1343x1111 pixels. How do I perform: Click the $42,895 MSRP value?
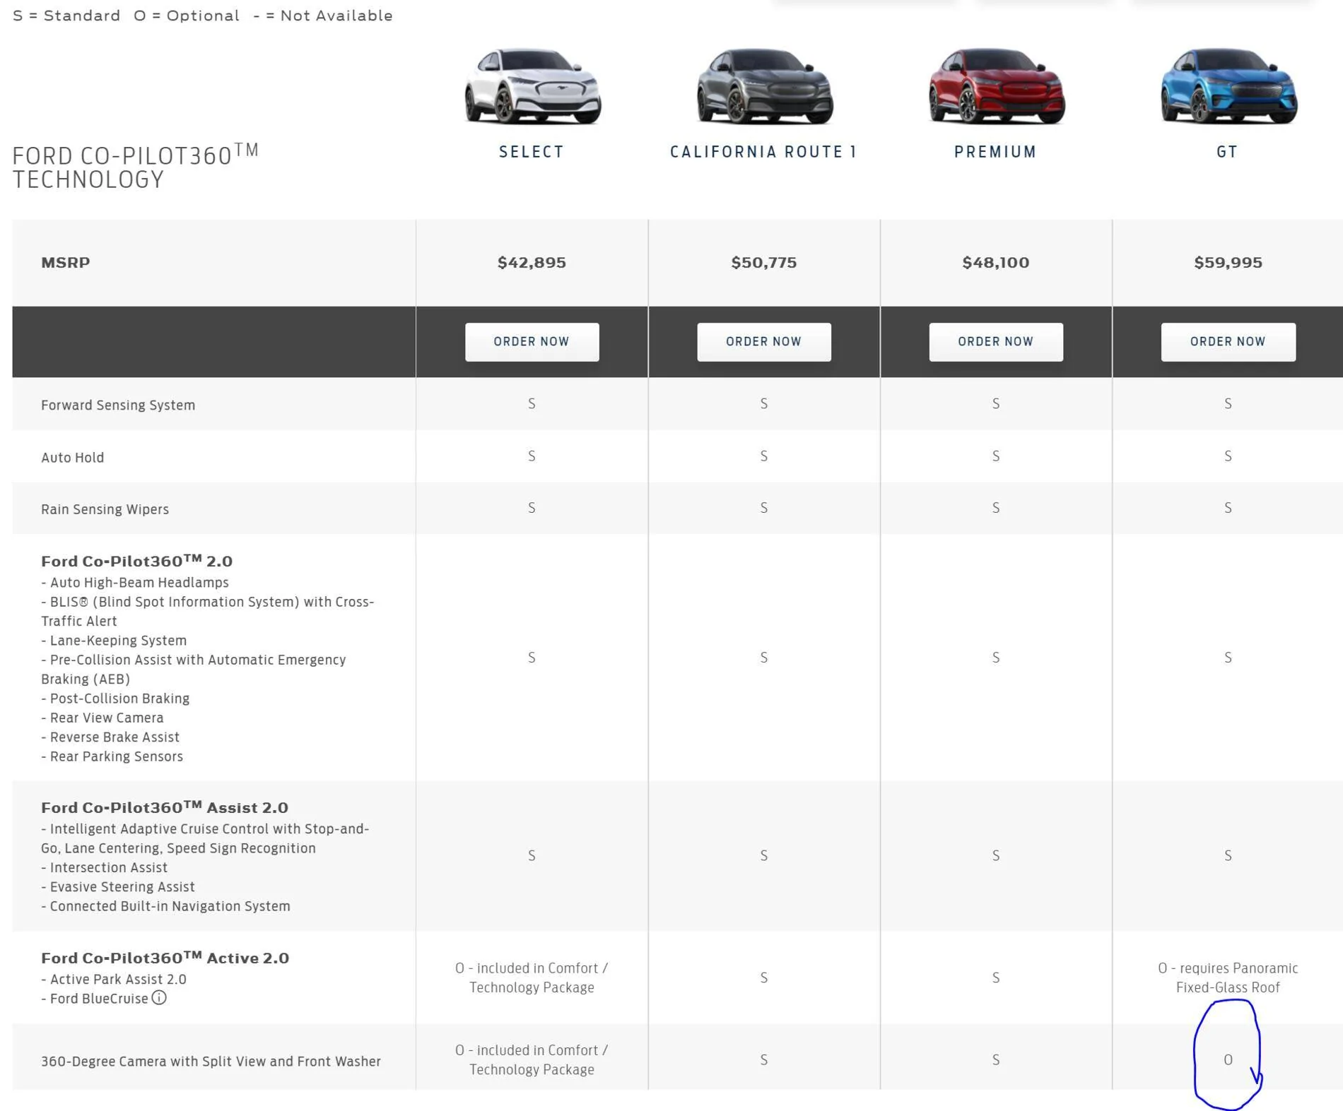532,263
